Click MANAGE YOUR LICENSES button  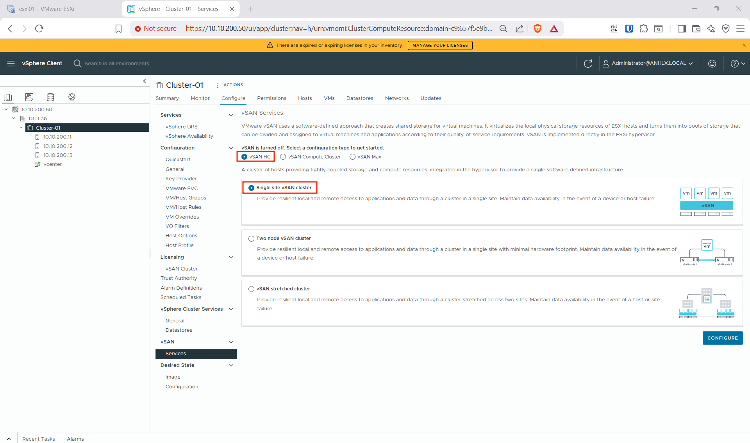click(x=440, y=45)
